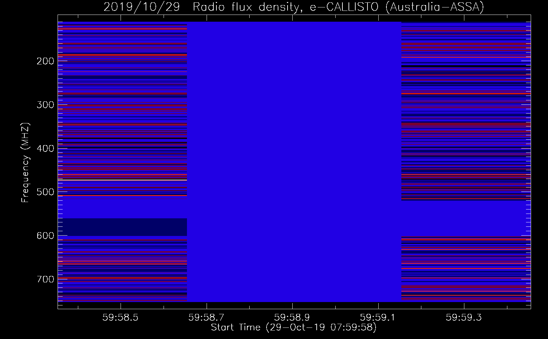Screen dimensions: 548x339
Task: Click the dark navy band near 580 MHz
Action: pyautogui.click(x=122, y=227)
